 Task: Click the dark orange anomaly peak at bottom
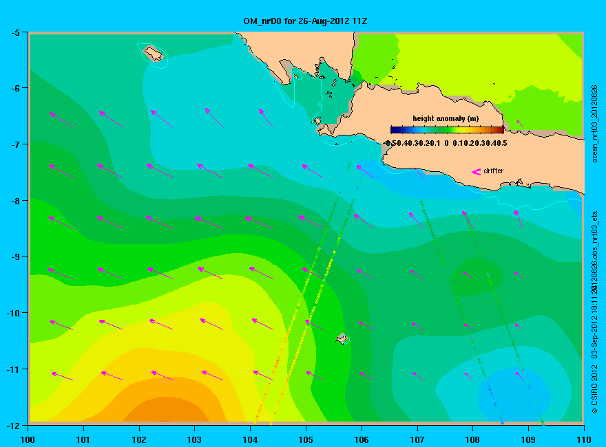click(x=166, y=409)
